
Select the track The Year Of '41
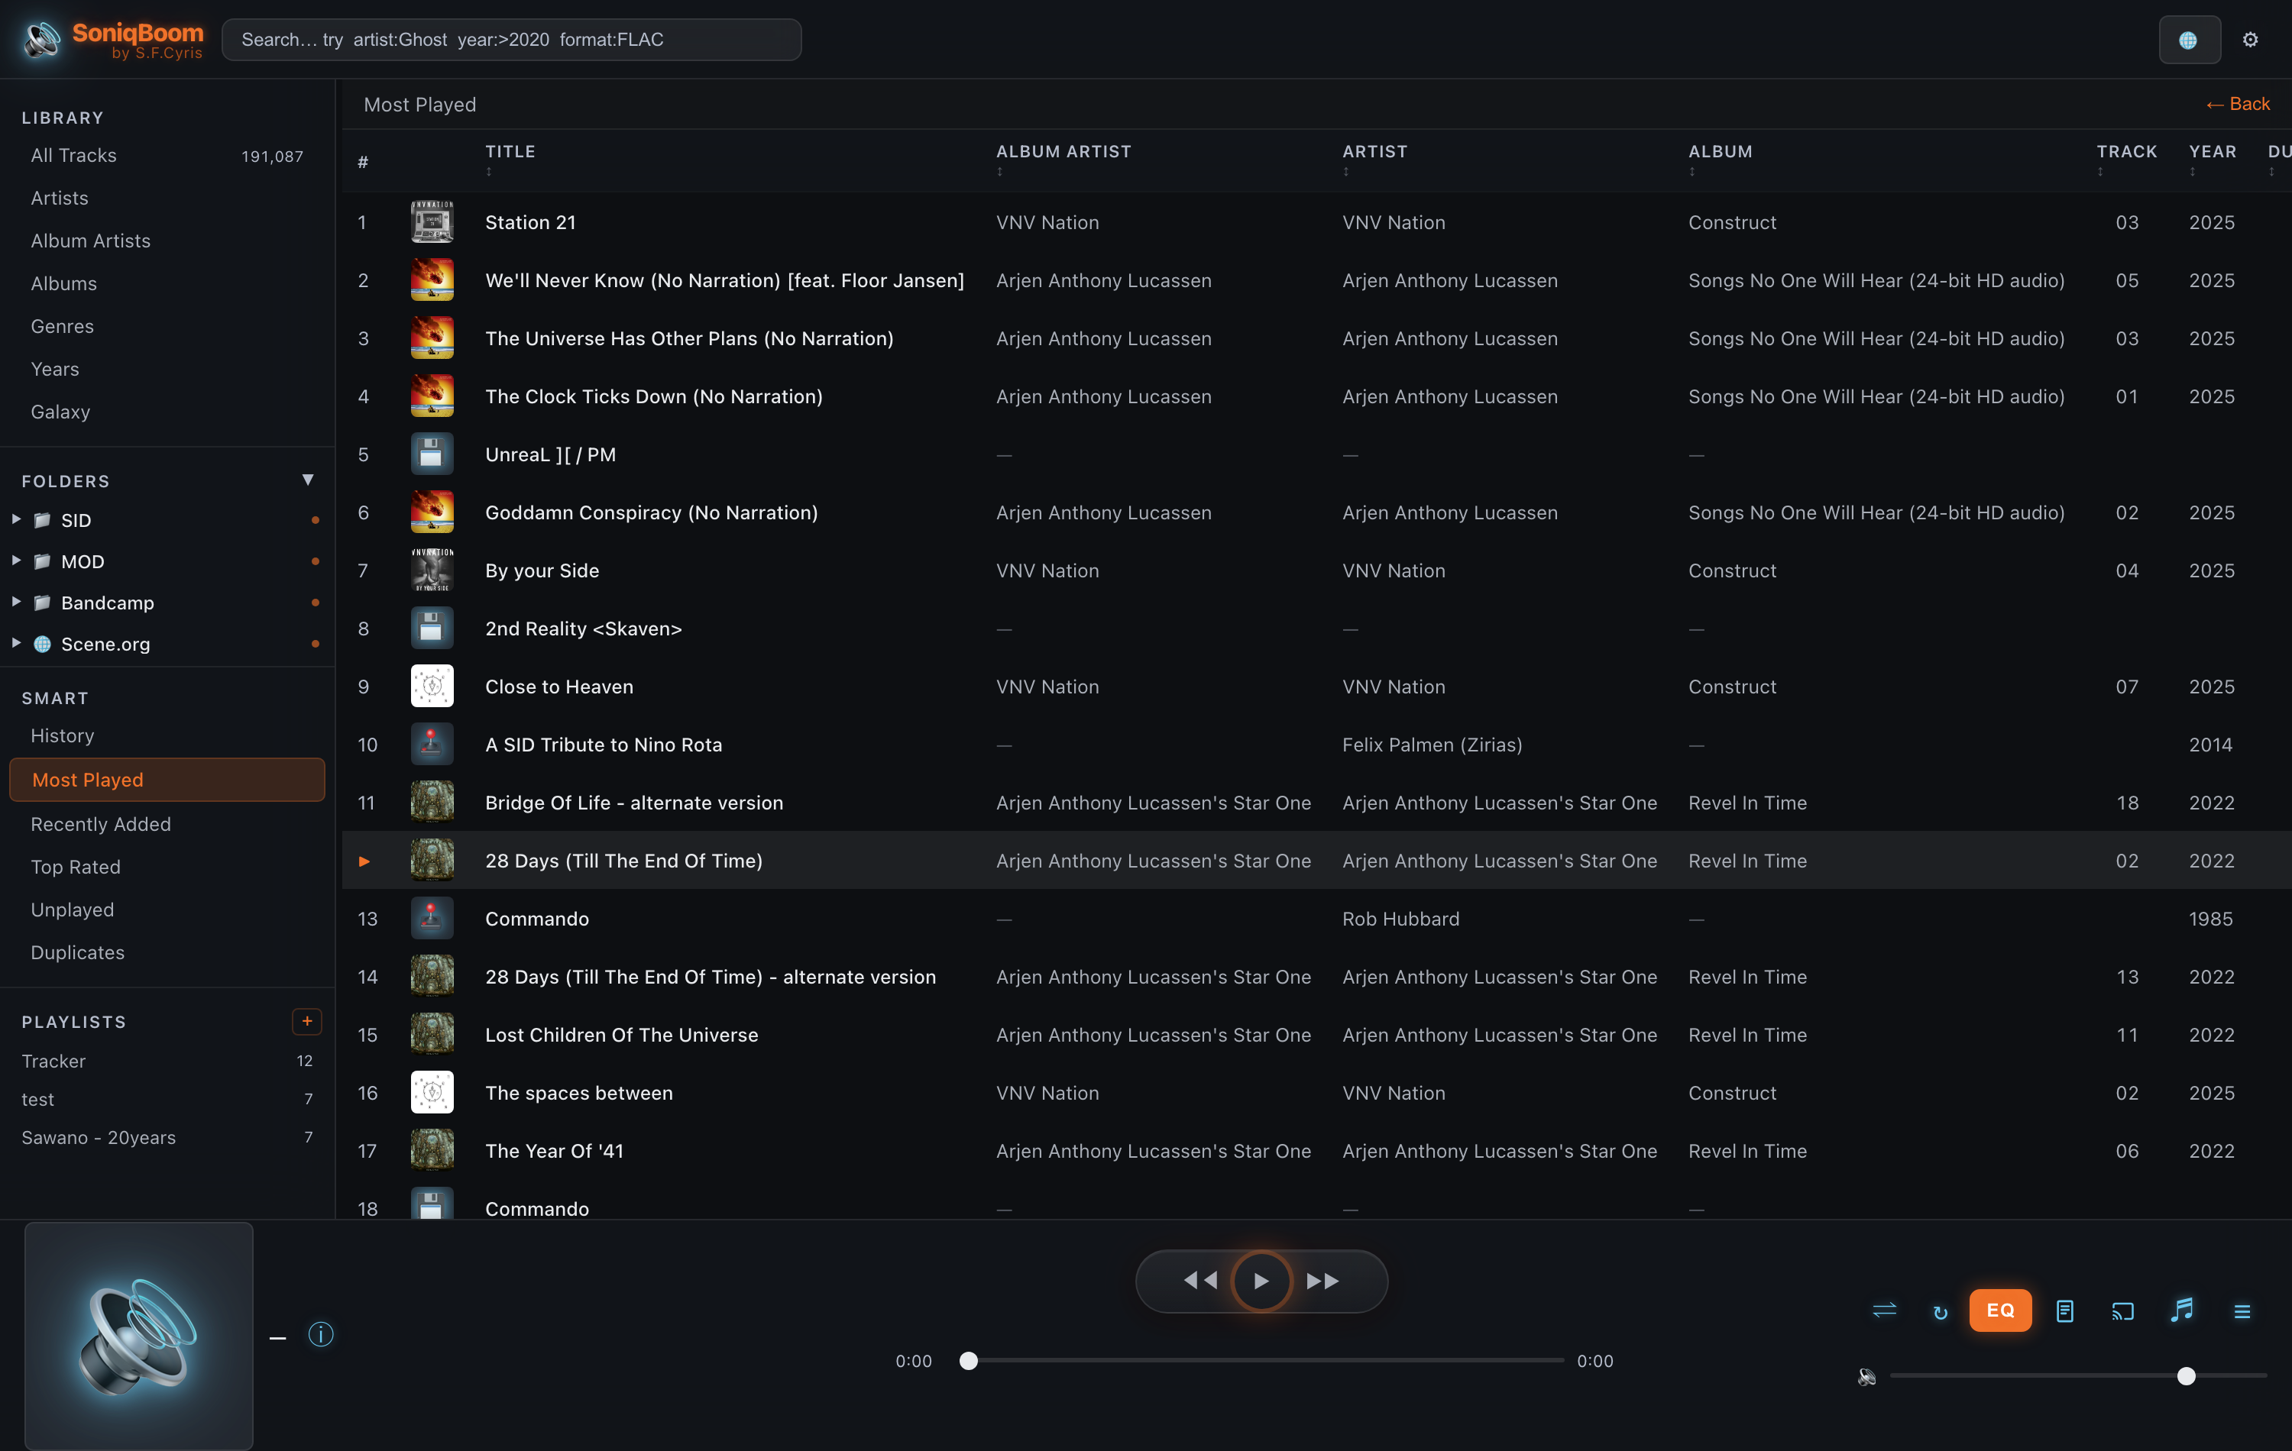(x=1316, y=1150)
